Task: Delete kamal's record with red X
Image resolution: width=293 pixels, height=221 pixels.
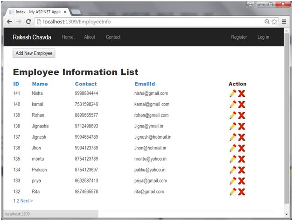Action: (242, 104)
